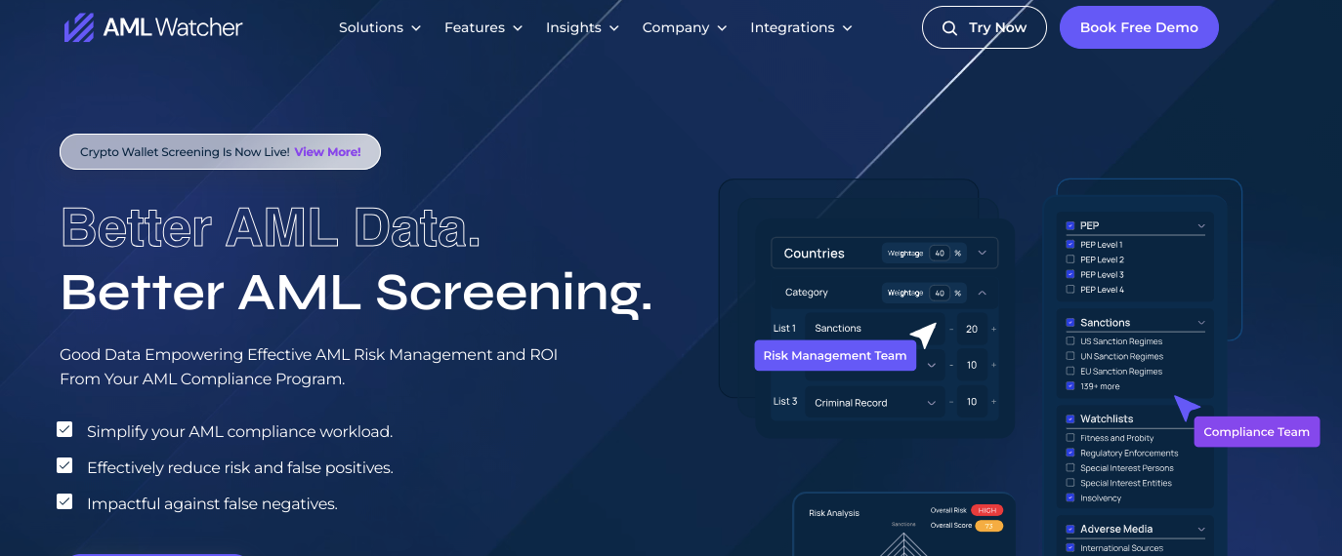Click the red HIGH Overall Risk badge

coord(987,510)
